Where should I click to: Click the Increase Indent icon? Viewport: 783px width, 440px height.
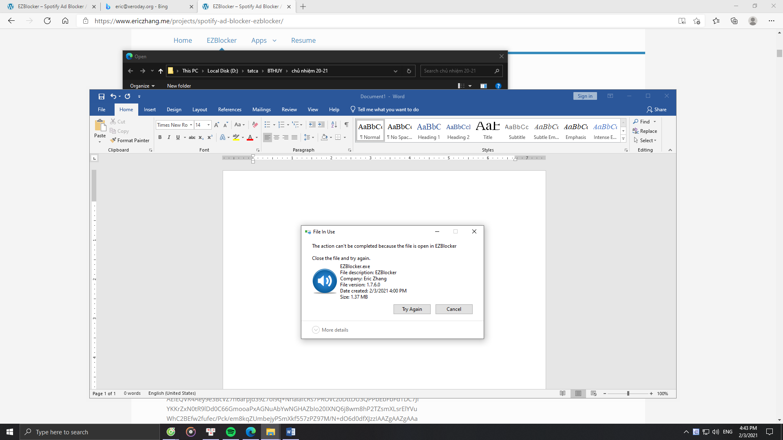(x=321, y=125)
